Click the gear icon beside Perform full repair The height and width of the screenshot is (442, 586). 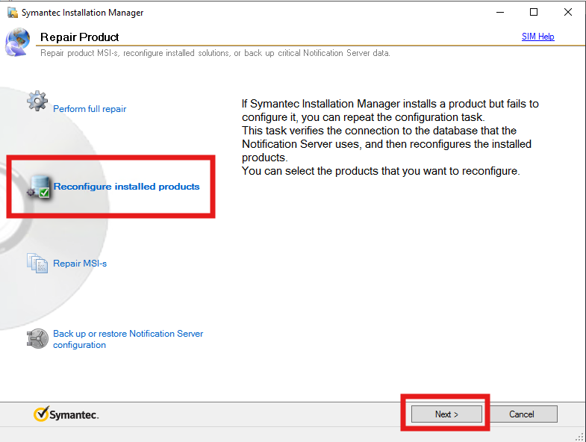tap(37, 102)
